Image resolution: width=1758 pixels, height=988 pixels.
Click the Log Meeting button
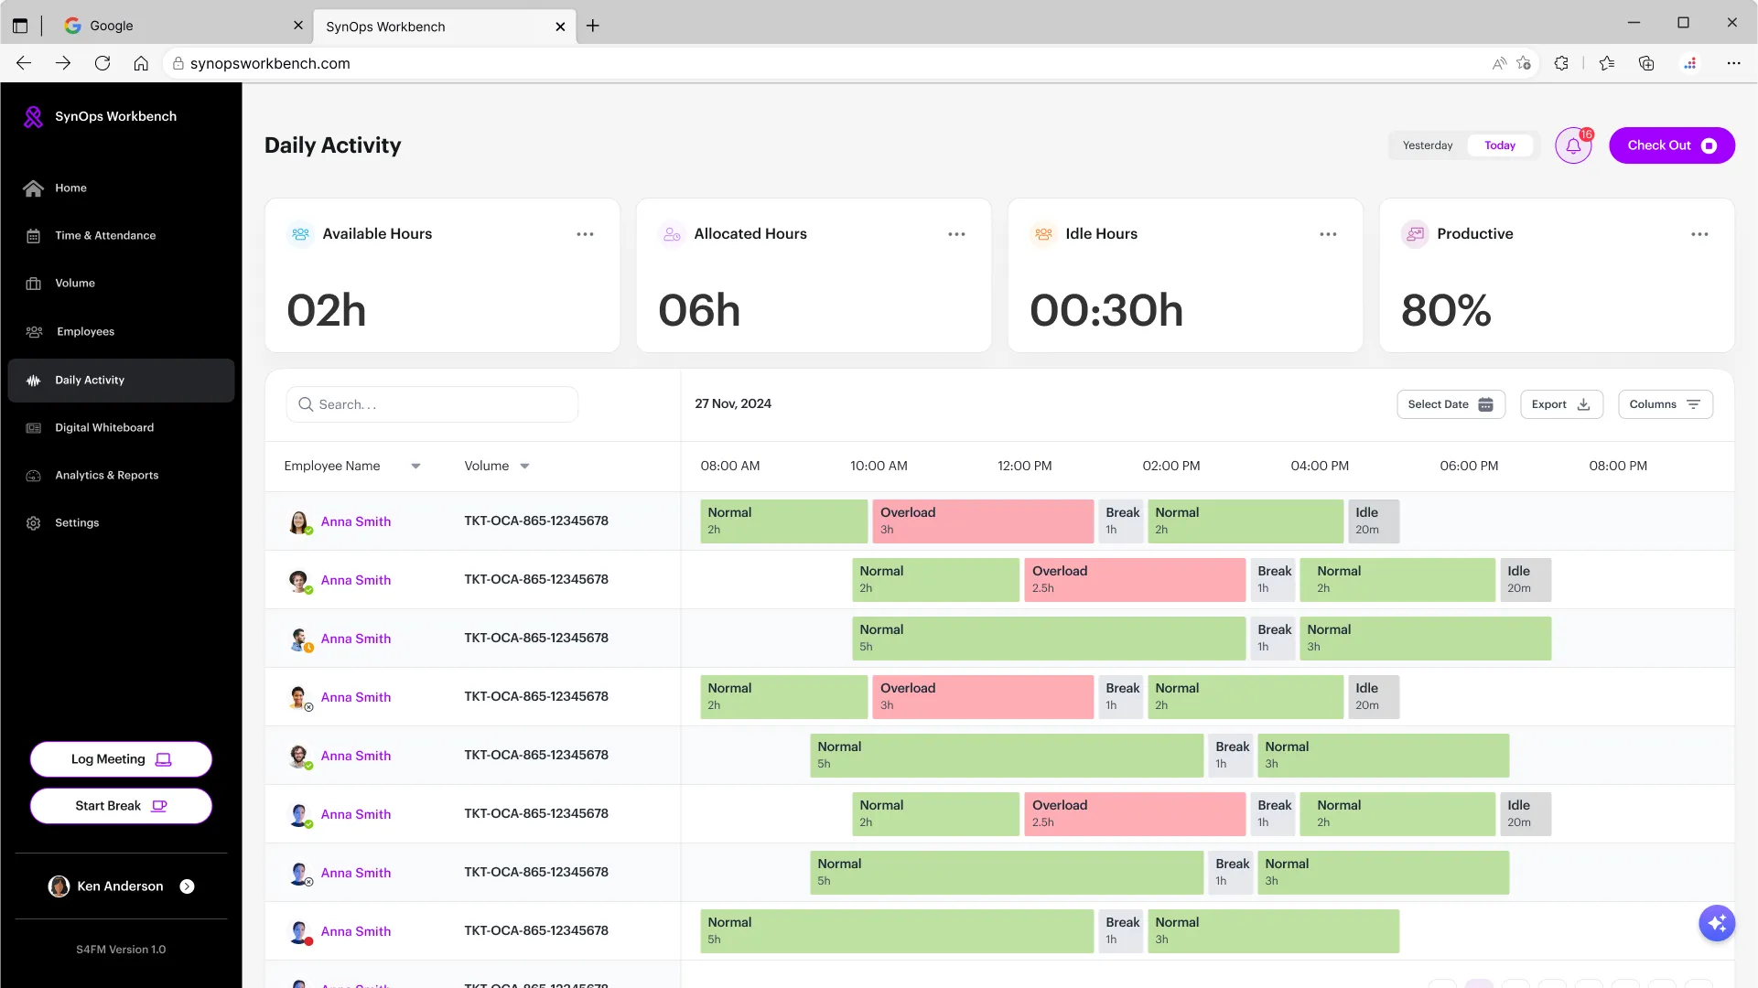pyautogui.click(x=121, y=759)
